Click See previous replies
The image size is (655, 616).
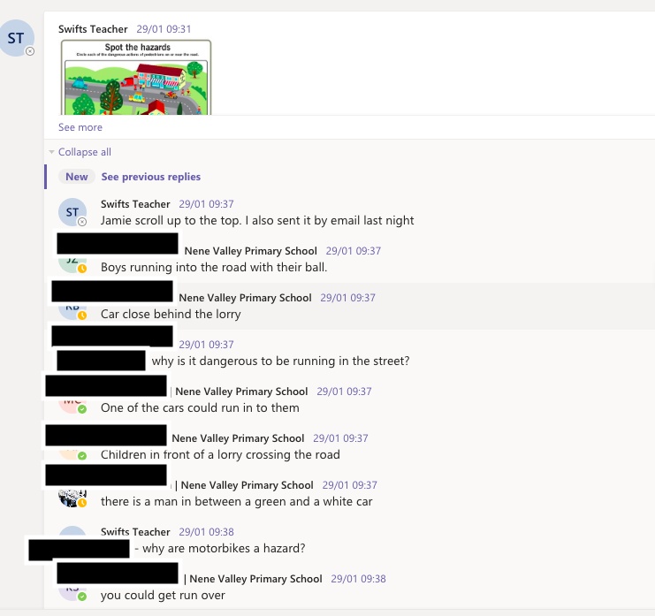click(x=151, y=177)
